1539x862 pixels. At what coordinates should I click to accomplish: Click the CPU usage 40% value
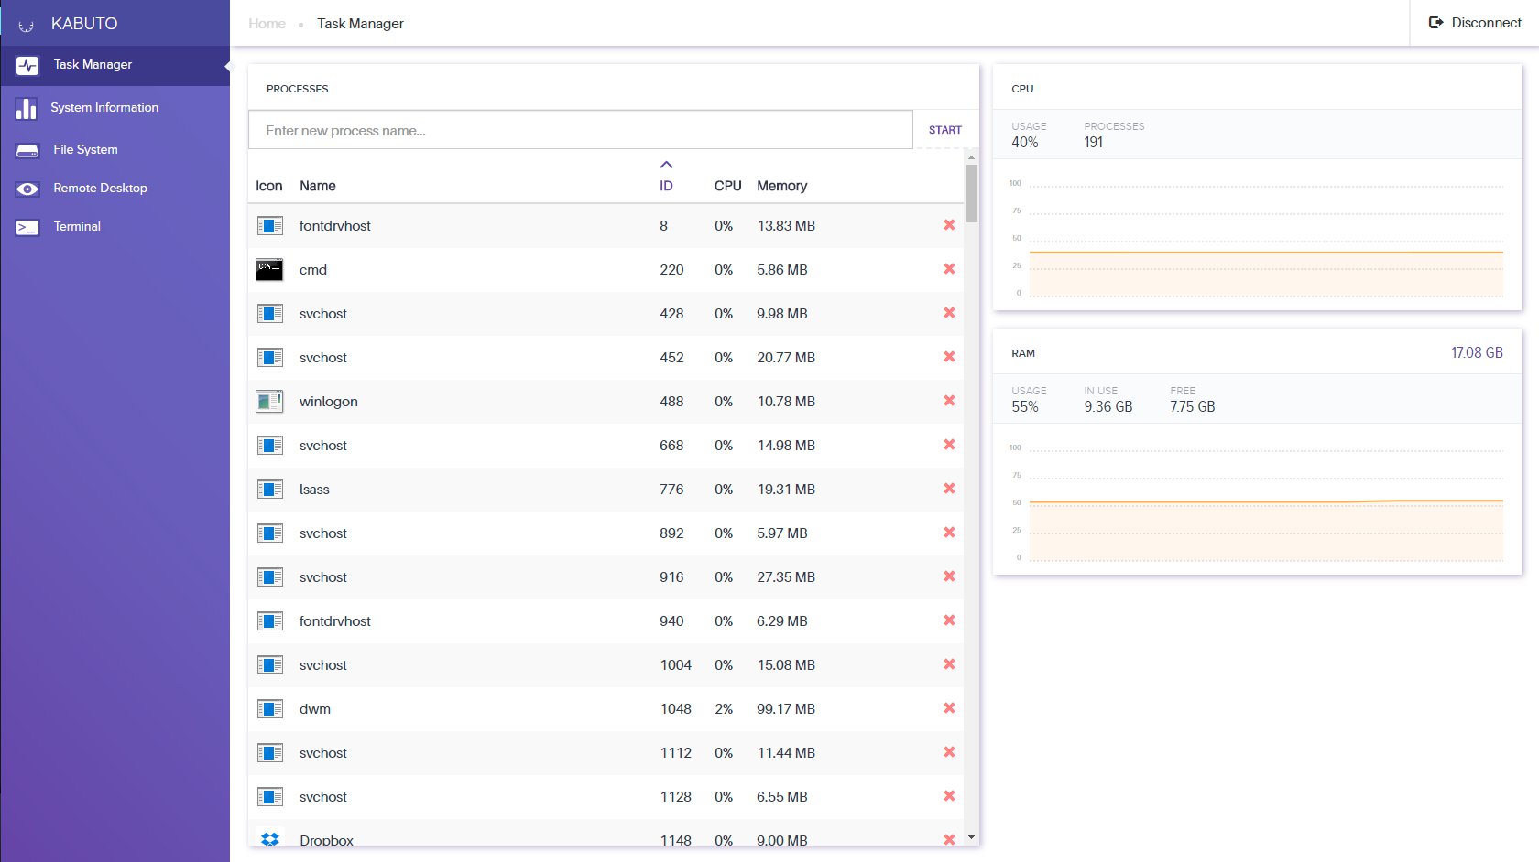(x=1025, y=143)
